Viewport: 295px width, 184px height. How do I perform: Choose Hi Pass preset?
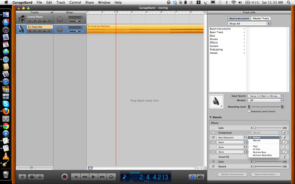[x=264, y=149]
